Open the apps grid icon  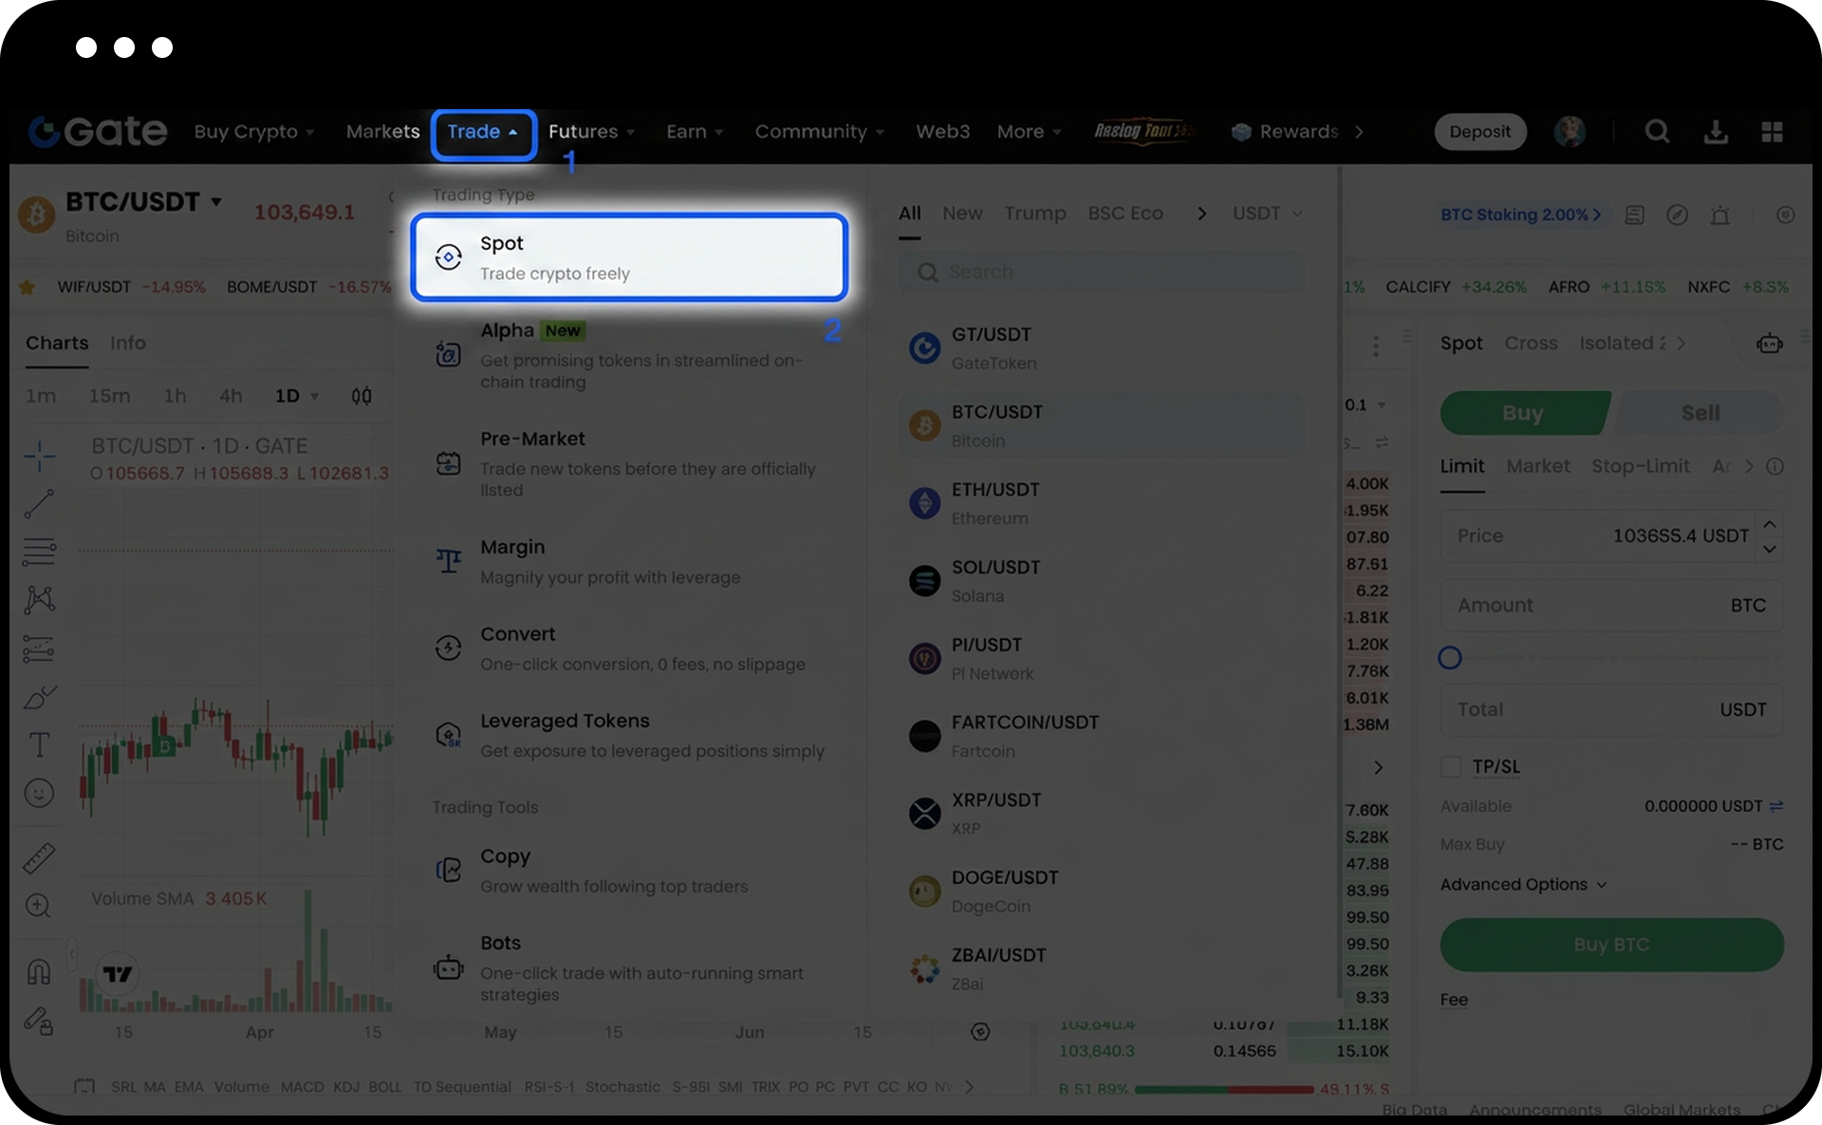[x=1772, y=131]
